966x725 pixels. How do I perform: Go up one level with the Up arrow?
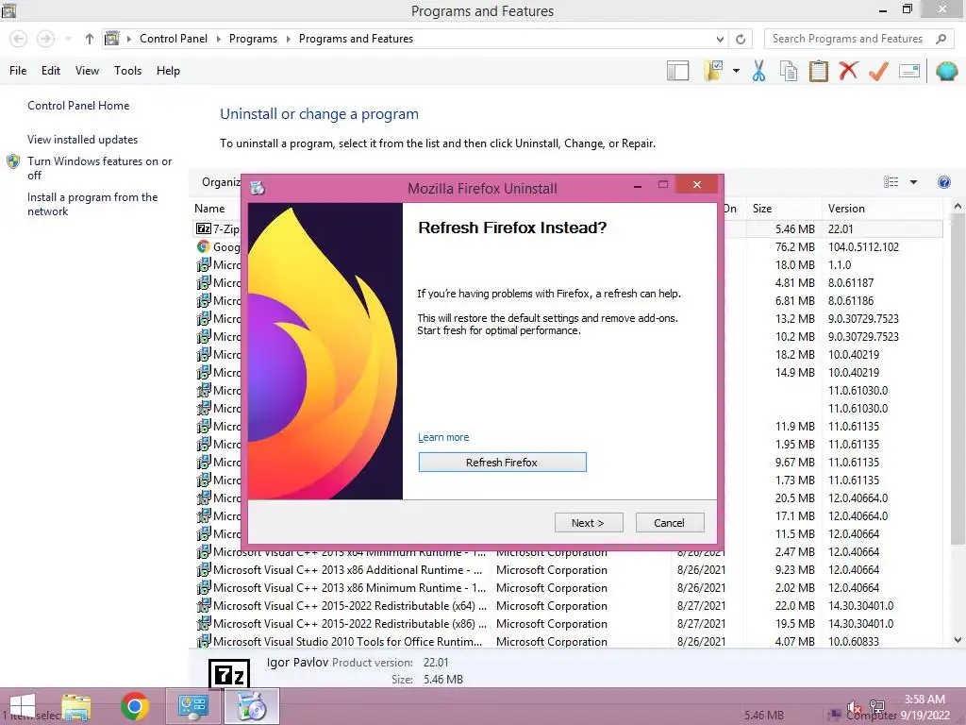coord(90,39)
